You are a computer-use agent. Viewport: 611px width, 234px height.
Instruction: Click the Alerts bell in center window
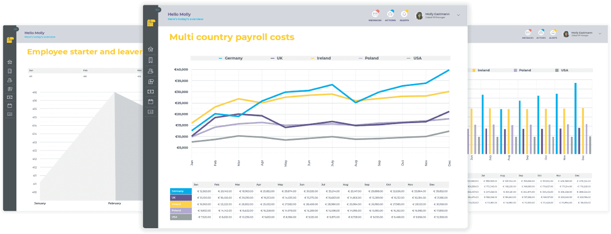click(404, 15)
